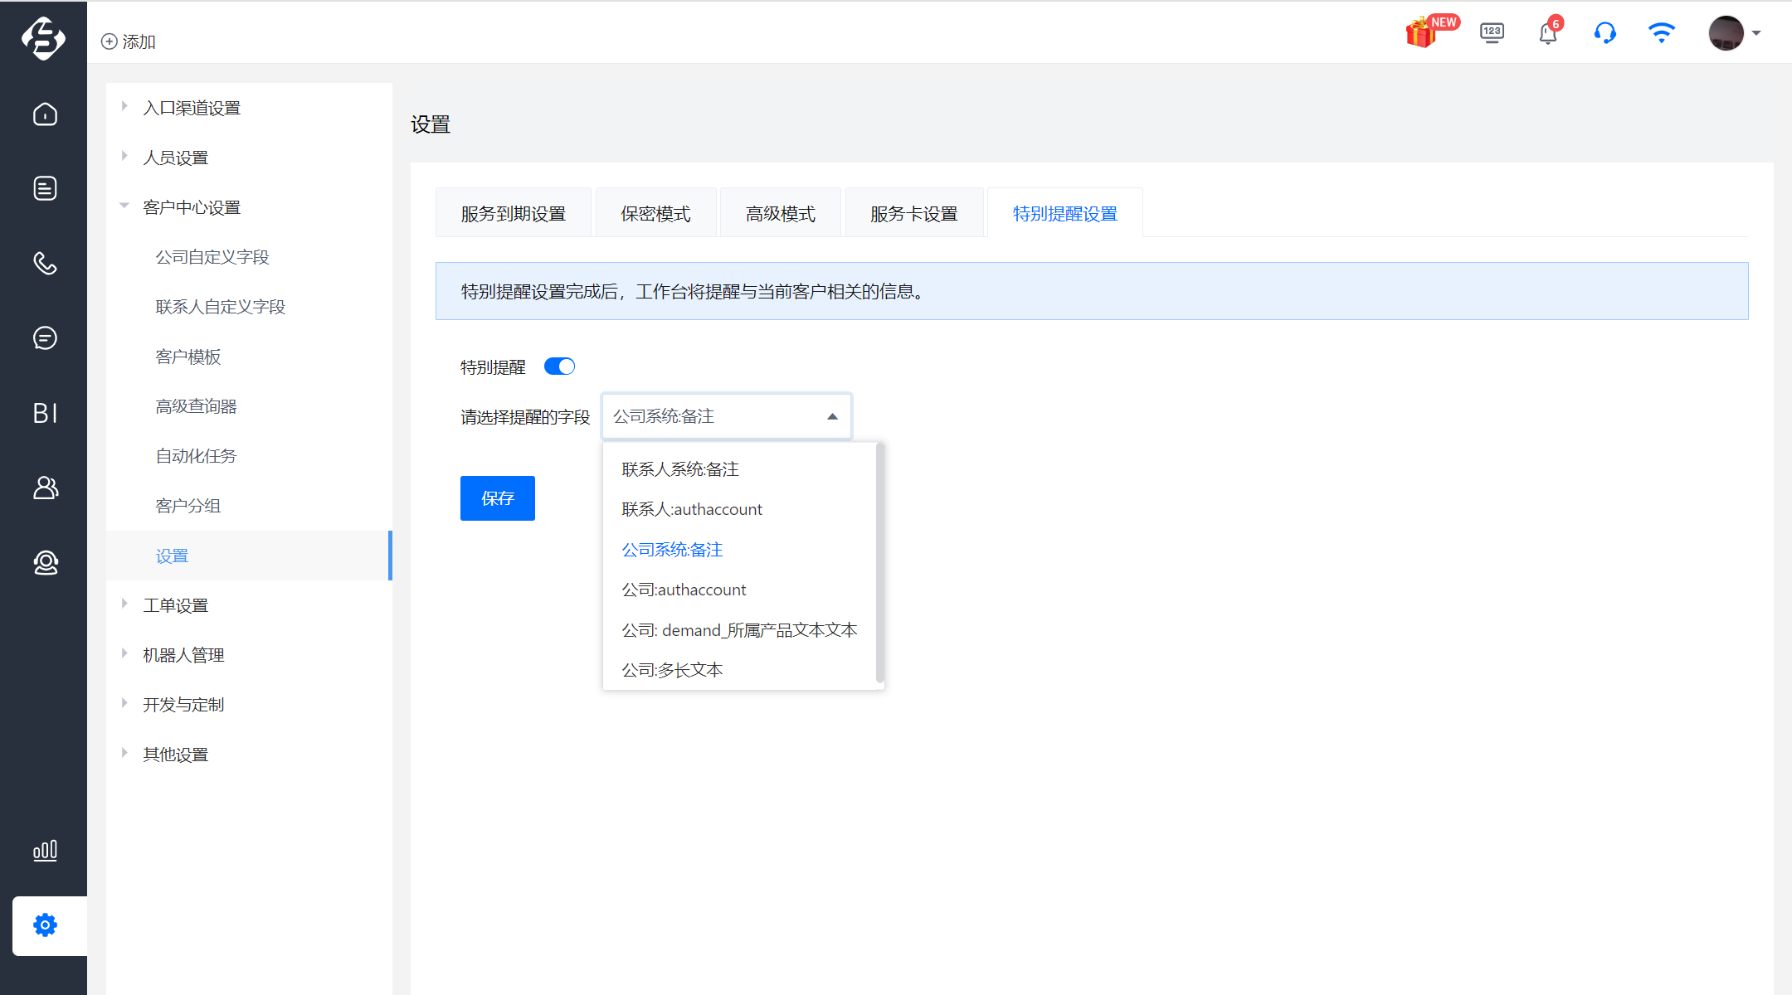This screenshot has width=1792, height=995.
Task: Click the notification bell icon
Action: 1548,33
